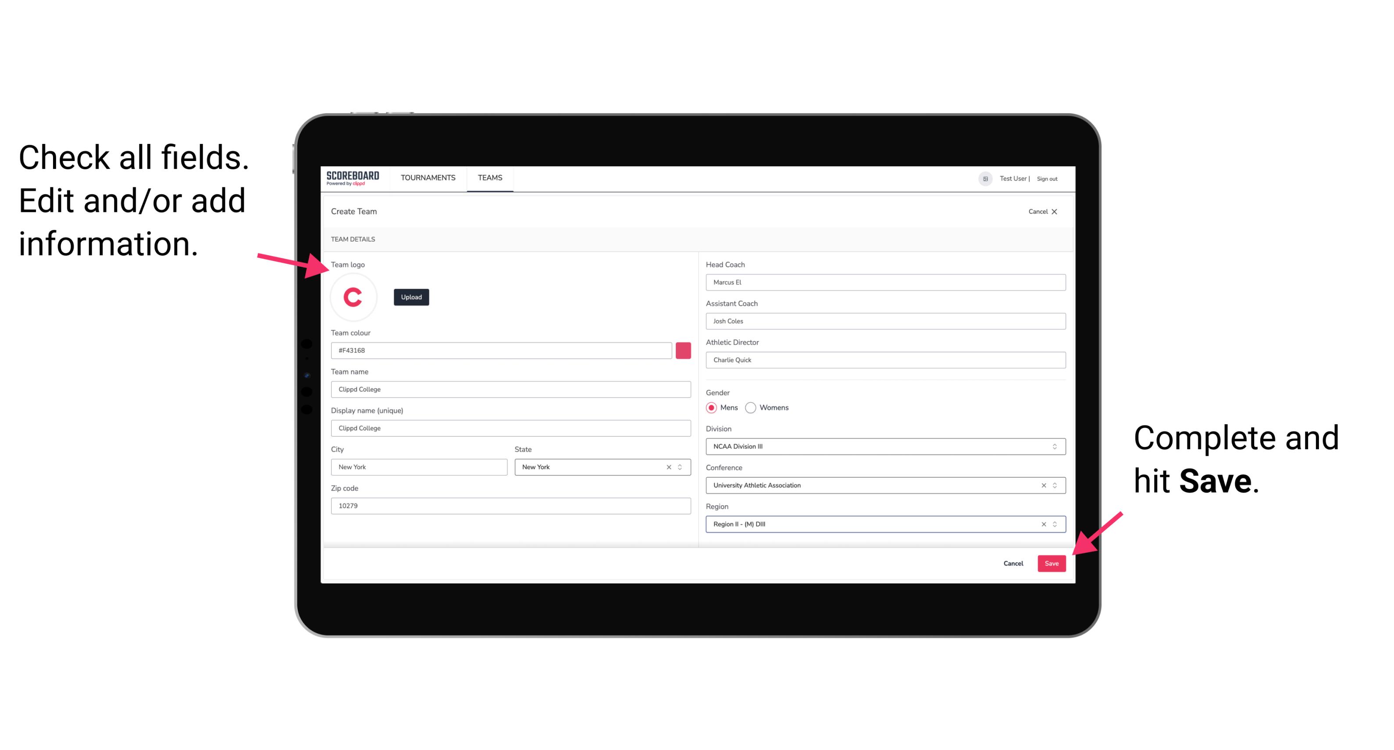The width and height of the screenshot is (1394, 750).
Task: Select the Mens gender radio button
Action: (711, 407)
